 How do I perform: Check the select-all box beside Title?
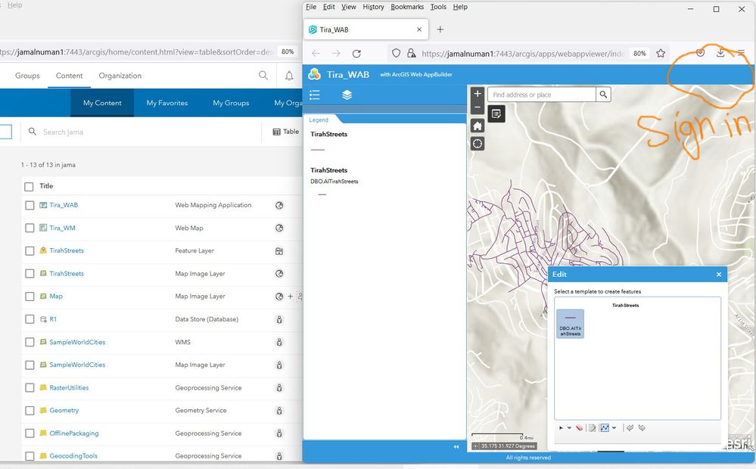coord(29,187)
